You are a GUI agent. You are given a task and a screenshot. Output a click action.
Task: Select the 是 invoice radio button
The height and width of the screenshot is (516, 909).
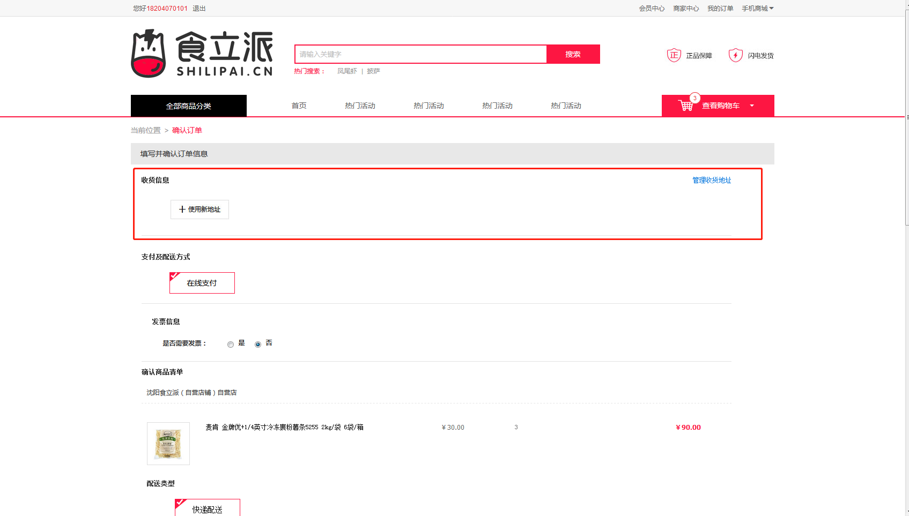click(x=231, y=345)
